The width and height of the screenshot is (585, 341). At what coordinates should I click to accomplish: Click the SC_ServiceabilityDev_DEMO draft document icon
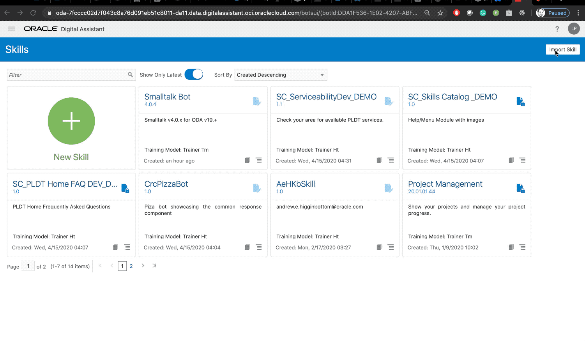coord(389,101)
